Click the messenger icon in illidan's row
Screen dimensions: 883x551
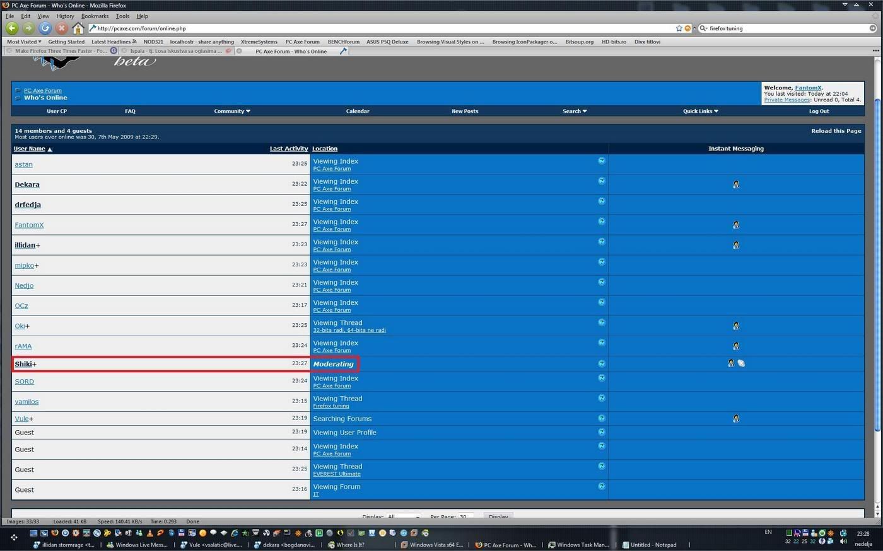coord(736,245)
